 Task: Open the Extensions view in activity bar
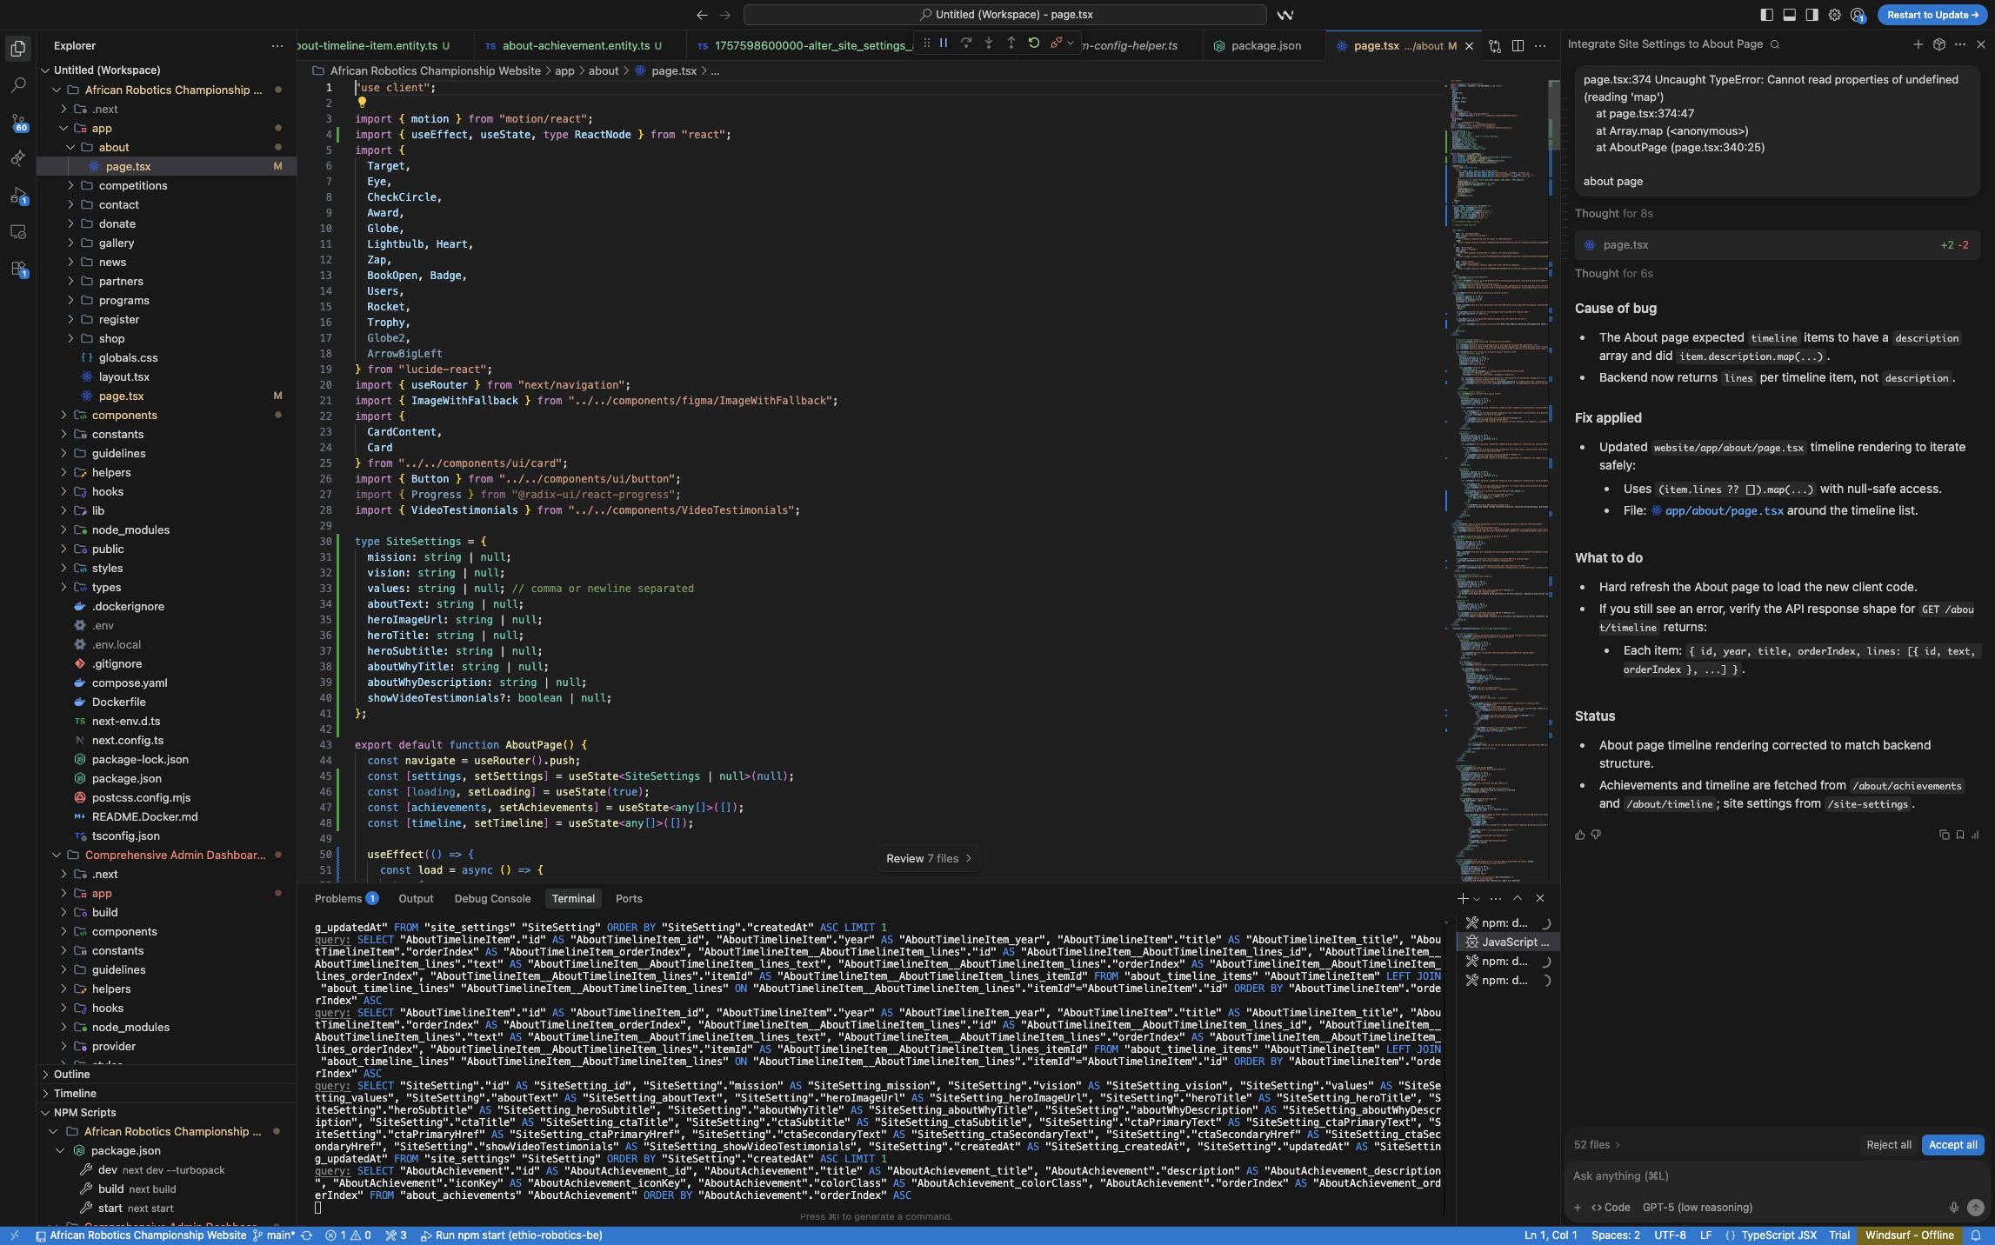pyautogui.click(x=18, y=269)
